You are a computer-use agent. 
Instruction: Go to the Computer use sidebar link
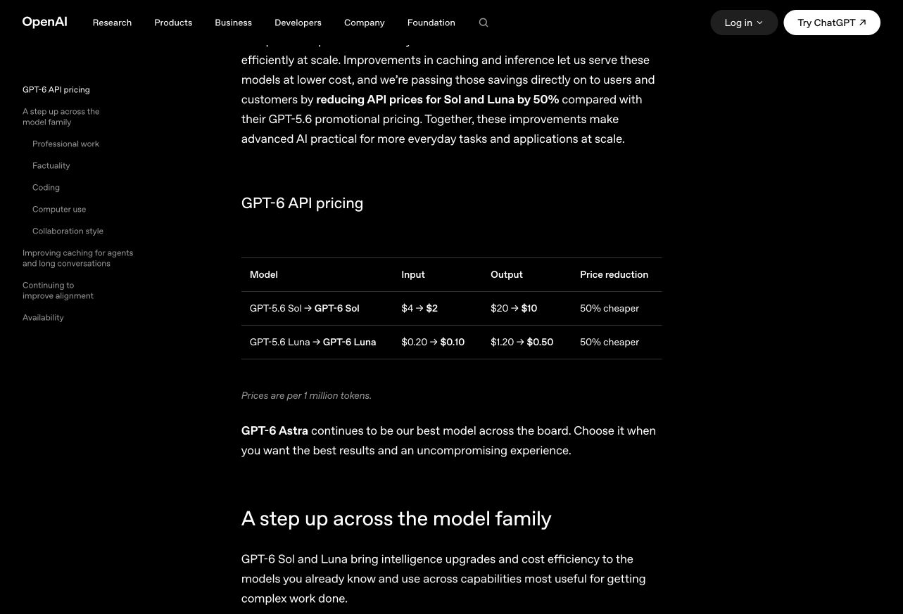point(59,209)
